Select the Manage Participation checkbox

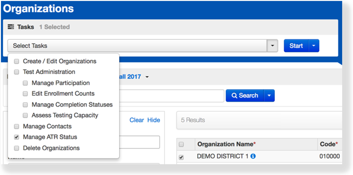pyautogui.click(x=25, y=83)
